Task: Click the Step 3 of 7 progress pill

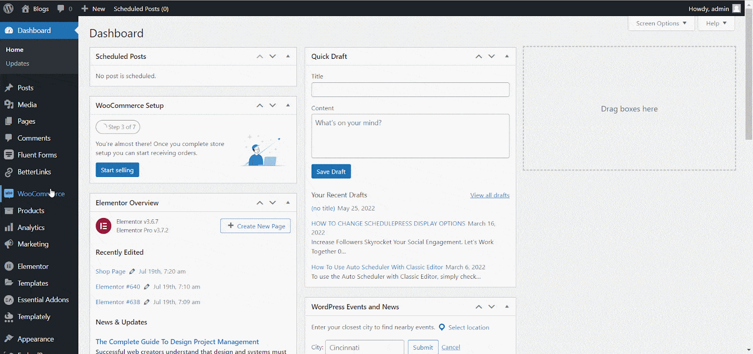Action: (118, 127)
